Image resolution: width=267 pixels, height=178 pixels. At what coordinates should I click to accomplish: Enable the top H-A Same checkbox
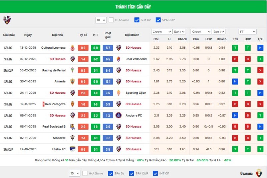(111, 20)
